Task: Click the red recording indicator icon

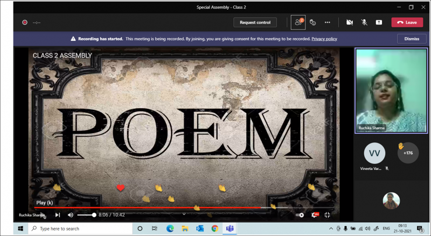Action: pos(25,23)
